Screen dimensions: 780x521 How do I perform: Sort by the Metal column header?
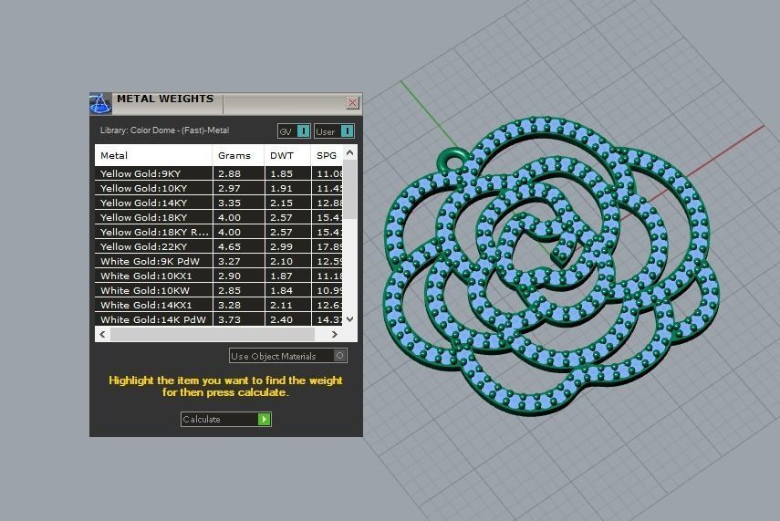153,155
